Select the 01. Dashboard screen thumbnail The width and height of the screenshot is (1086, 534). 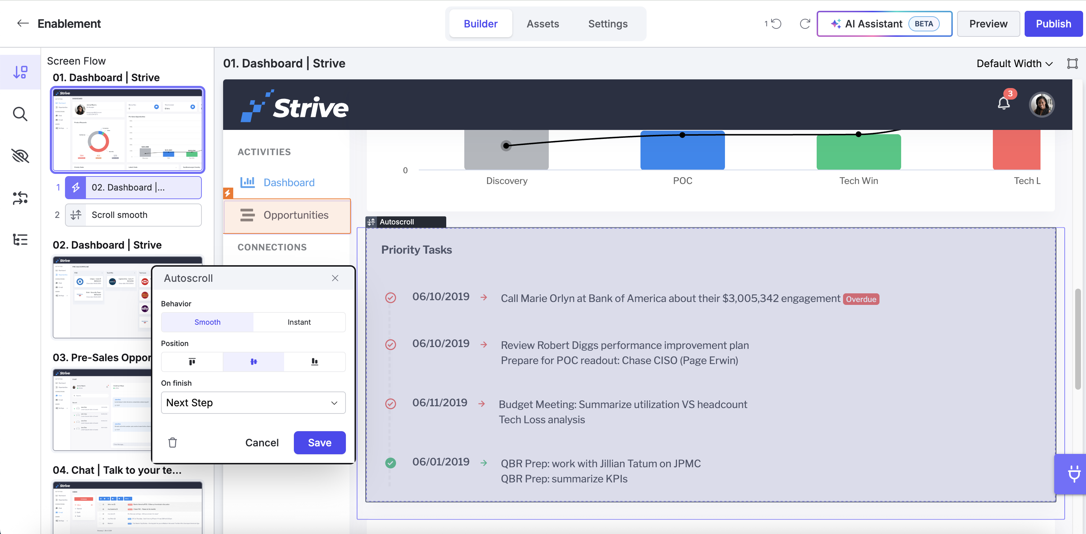click(x=128, y=130)
